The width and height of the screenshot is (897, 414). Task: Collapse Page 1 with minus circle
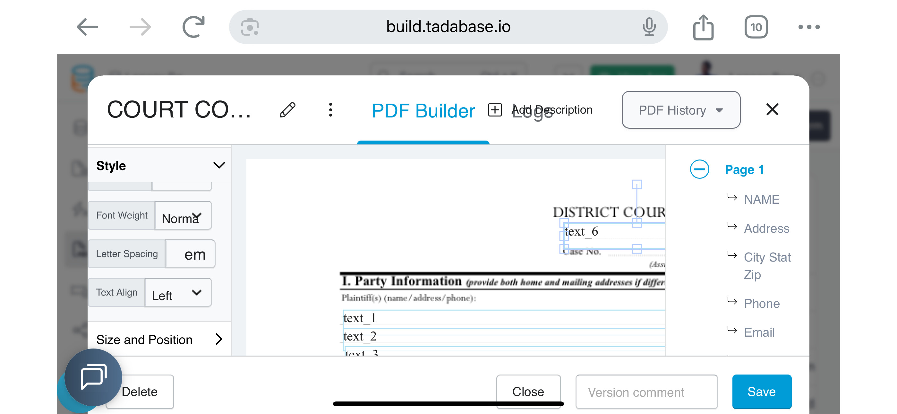coord(699,169)
